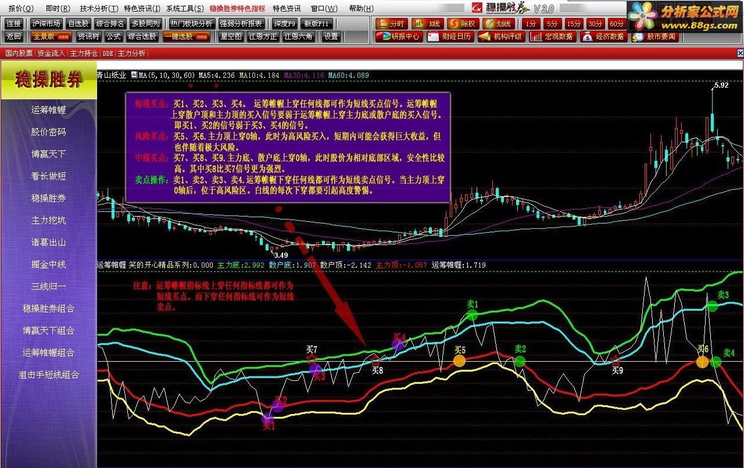This screenshot has width=744, height=468.
Task: Open the 研报中心 research center
Action: 399,37
